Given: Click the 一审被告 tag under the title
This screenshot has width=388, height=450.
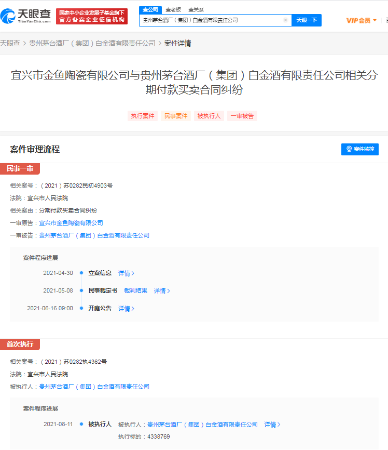Looking at the screenshot, I should 242,116.
